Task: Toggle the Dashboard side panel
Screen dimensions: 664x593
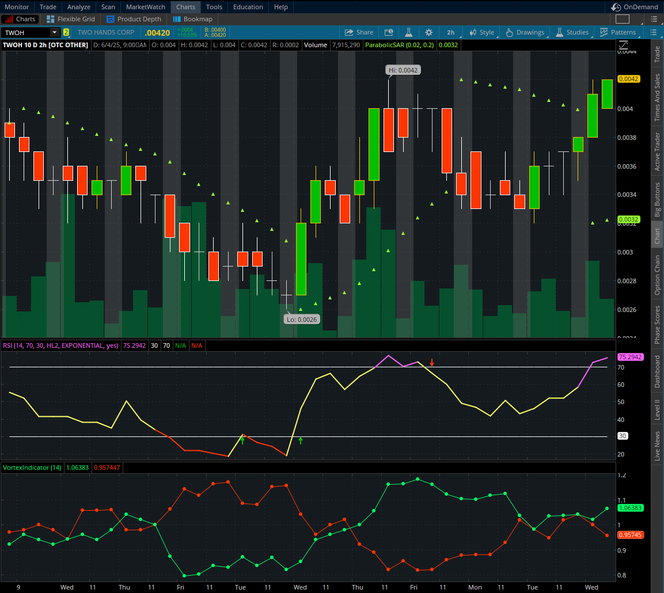Action: (657, 371)
